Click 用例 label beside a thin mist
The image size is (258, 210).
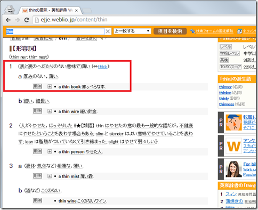[37, 176]
